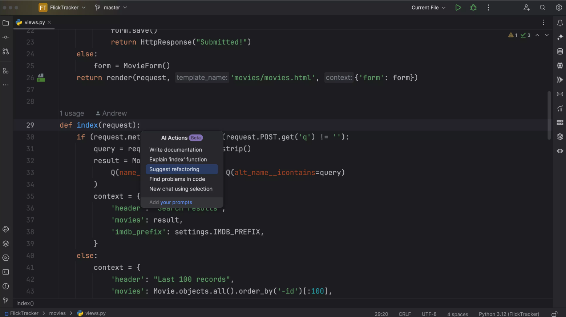Click the views.py editor tab
This screenshot has width=566, height=317.
(34, 22)
